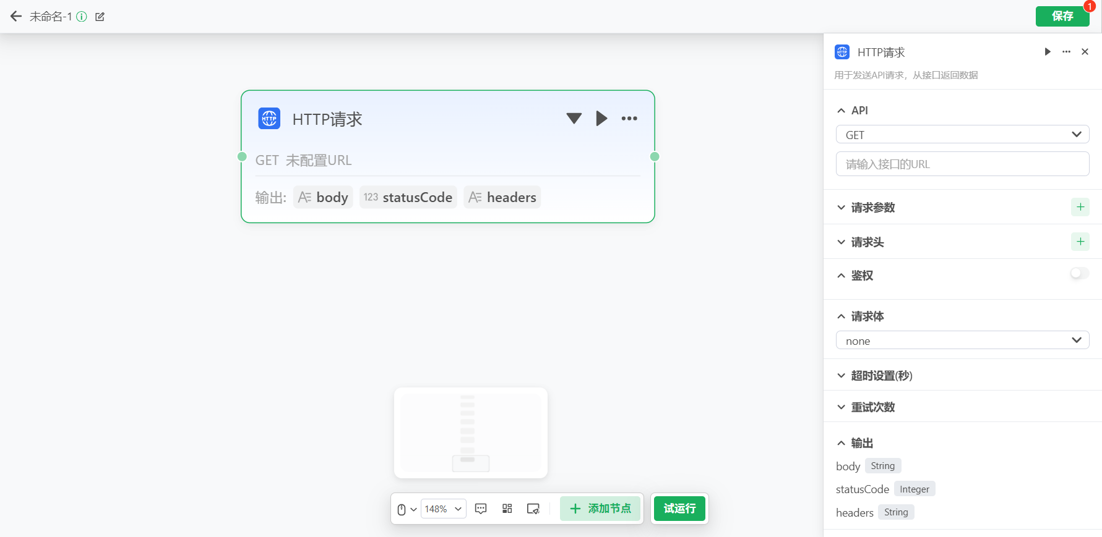Click the 添加节点 button

(x=600, y=509)
